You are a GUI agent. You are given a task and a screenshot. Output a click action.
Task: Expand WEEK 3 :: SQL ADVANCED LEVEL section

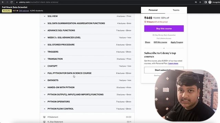pos(87,38)
